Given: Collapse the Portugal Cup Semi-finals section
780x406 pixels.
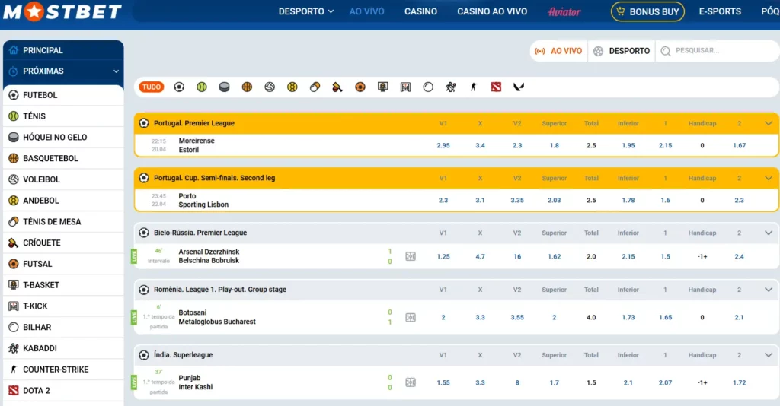Looking at the screenshot, I should click(768, 178).
